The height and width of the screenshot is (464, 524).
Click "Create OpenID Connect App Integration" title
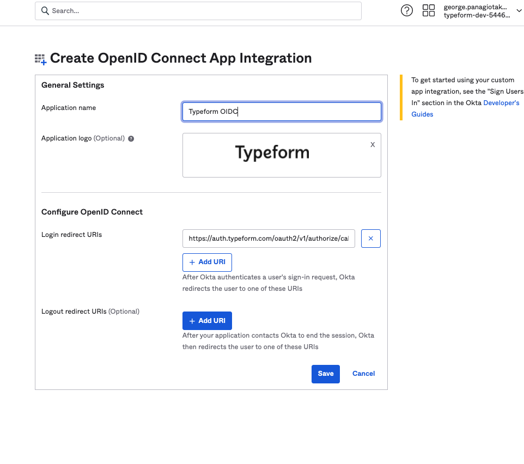(x=181, y=58)
